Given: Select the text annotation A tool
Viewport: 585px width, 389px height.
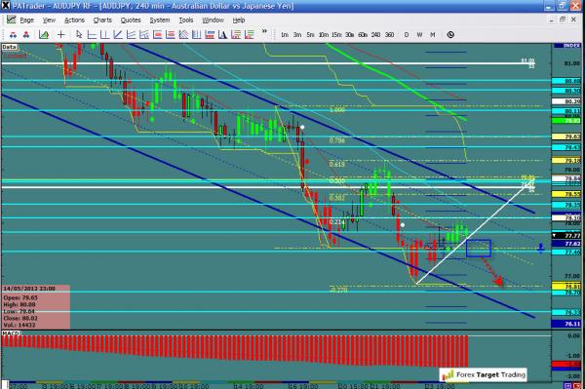Looking at the screenshot, I should click(x=222, y=35).
